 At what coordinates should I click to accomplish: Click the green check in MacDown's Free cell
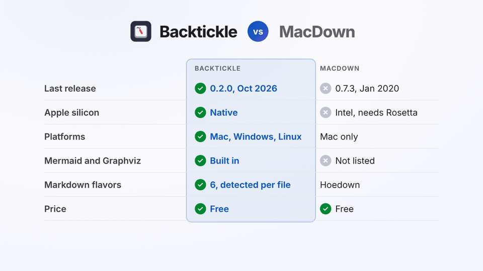click(x=326, y=209)
